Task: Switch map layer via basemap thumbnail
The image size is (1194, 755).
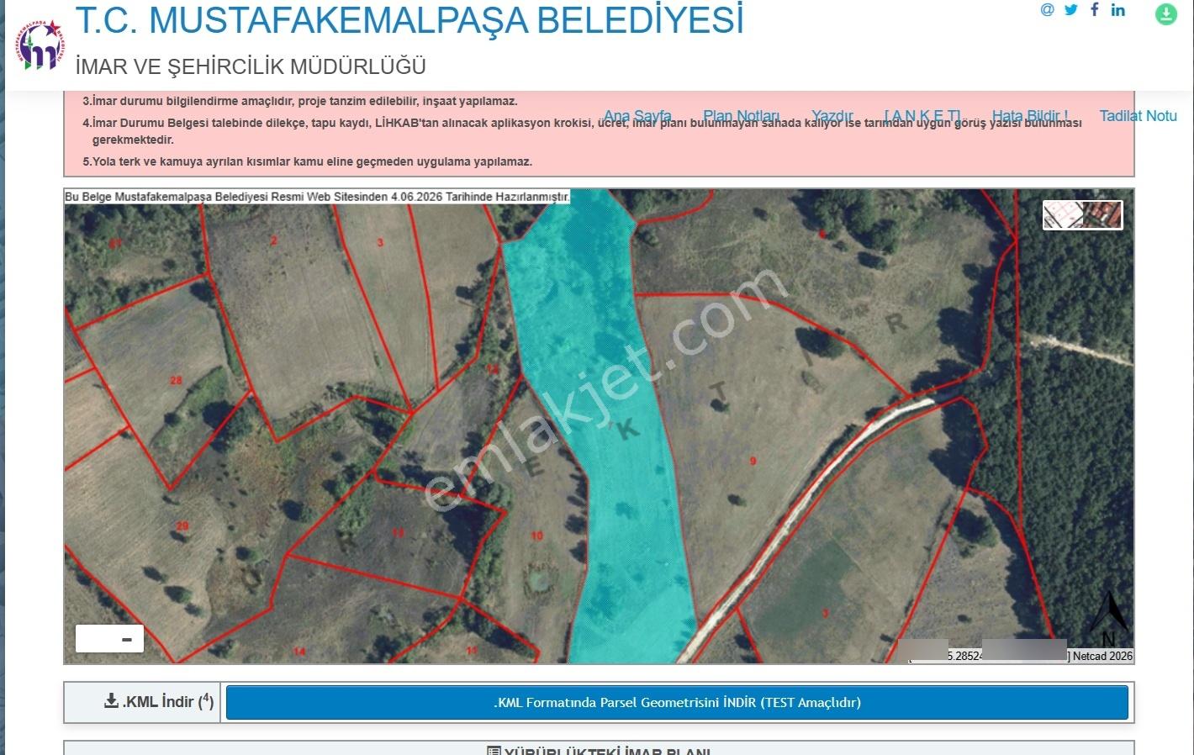Action: click(x=1083, y=215)
